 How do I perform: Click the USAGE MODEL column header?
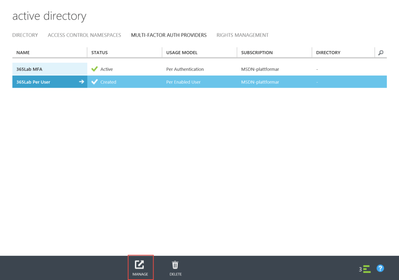(x=182, y=52)
